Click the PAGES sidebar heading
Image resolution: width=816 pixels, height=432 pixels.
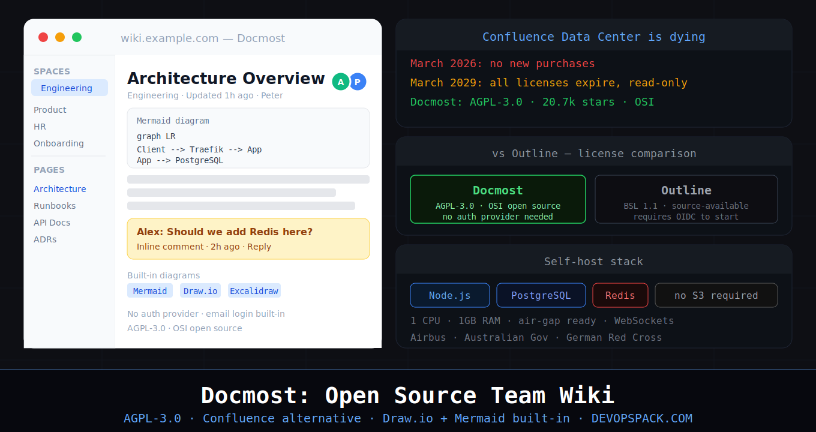[49, 170]
